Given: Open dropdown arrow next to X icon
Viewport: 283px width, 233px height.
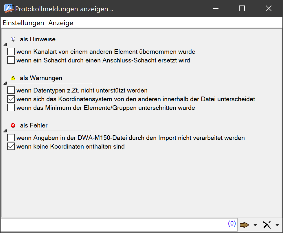Looking at the screenshot, I should tap(277, 225).
